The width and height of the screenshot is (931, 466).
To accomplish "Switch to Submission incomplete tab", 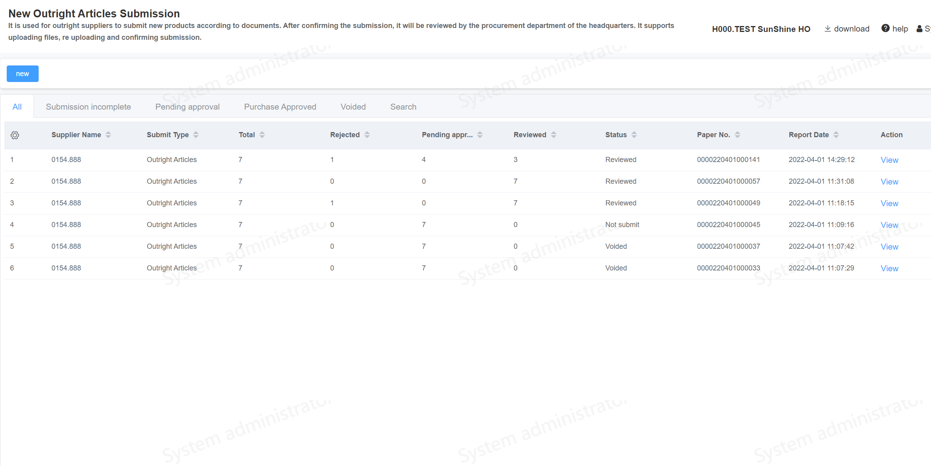I will tap(88, 107).
